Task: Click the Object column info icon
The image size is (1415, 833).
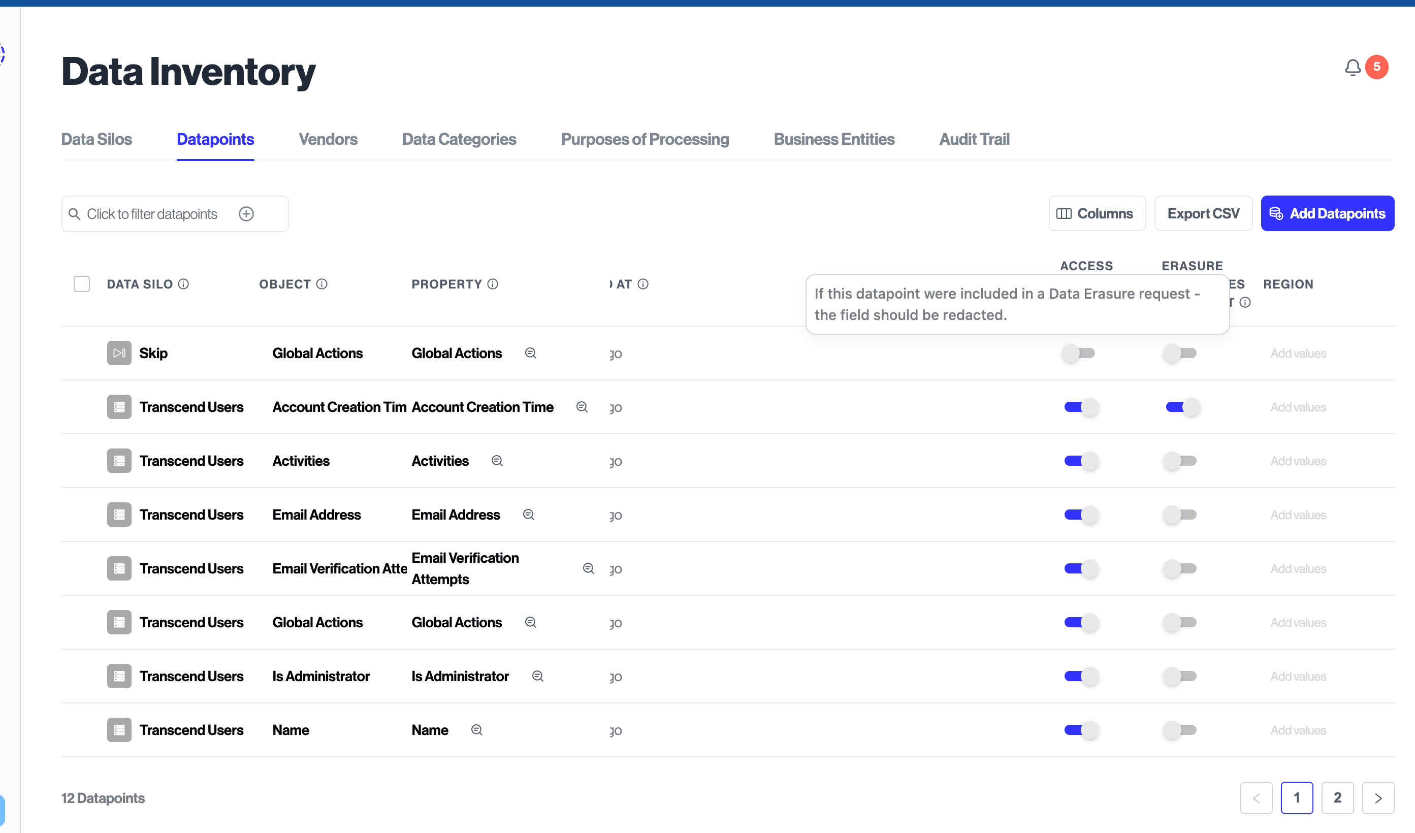Action: (x=321, y=284)
